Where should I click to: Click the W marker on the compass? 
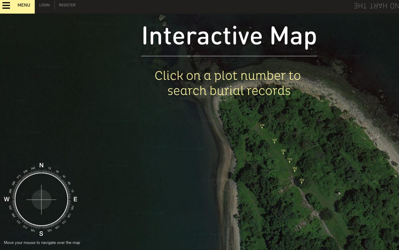coord(7,199)
